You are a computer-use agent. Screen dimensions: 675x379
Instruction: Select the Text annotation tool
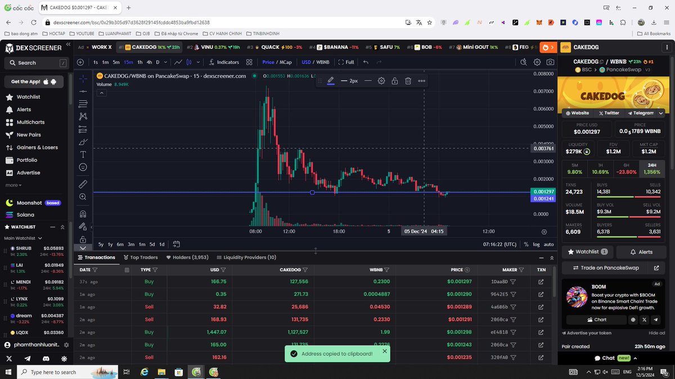point(83,154)
